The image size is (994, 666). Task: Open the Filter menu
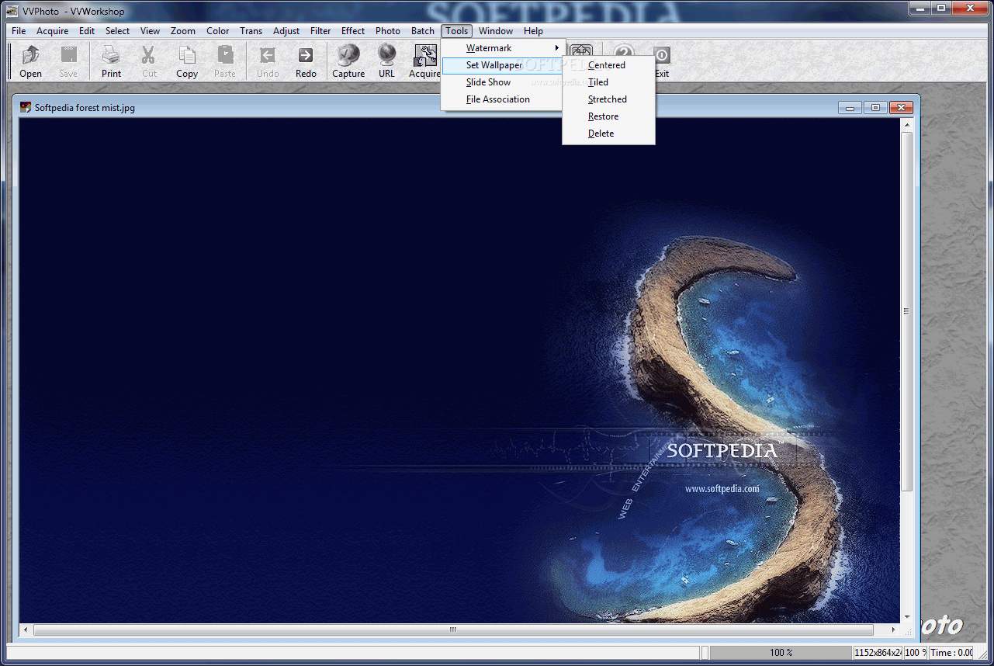[x=320, y=31]
